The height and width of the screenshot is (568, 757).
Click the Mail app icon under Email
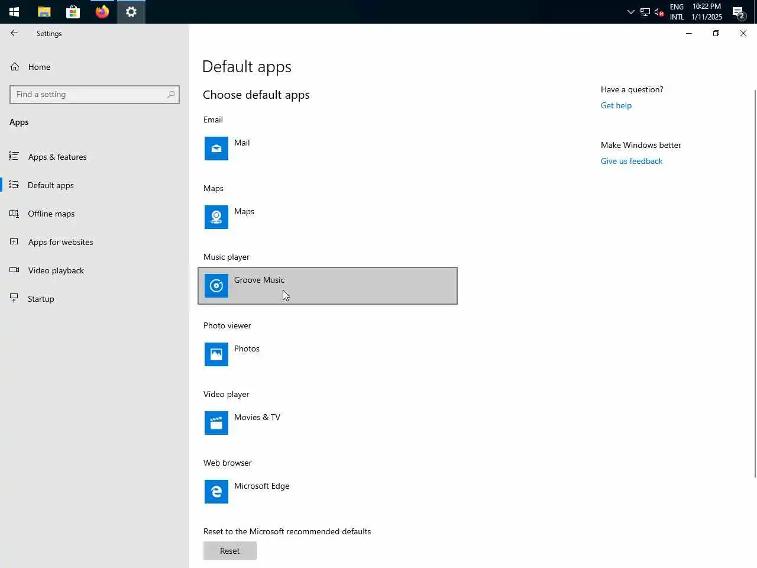coord(216,149)
